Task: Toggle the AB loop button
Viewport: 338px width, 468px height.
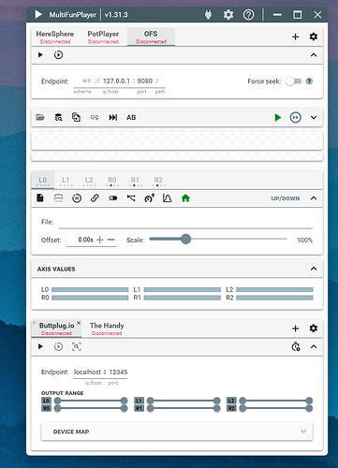Action: 131,118
